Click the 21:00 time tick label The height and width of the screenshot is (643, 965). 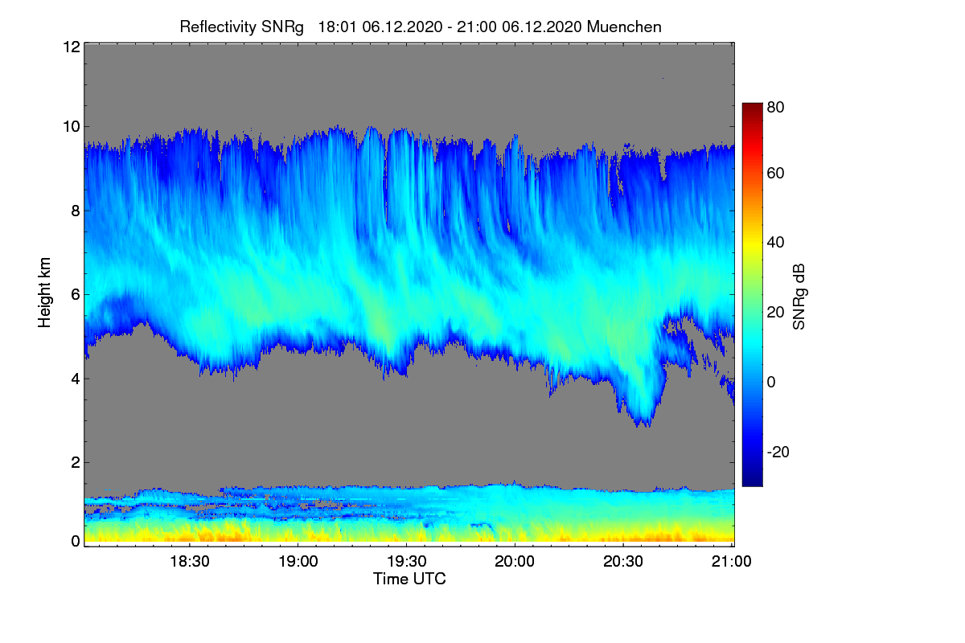[731, 562]
